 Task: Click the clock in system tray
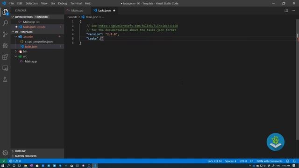286,166
